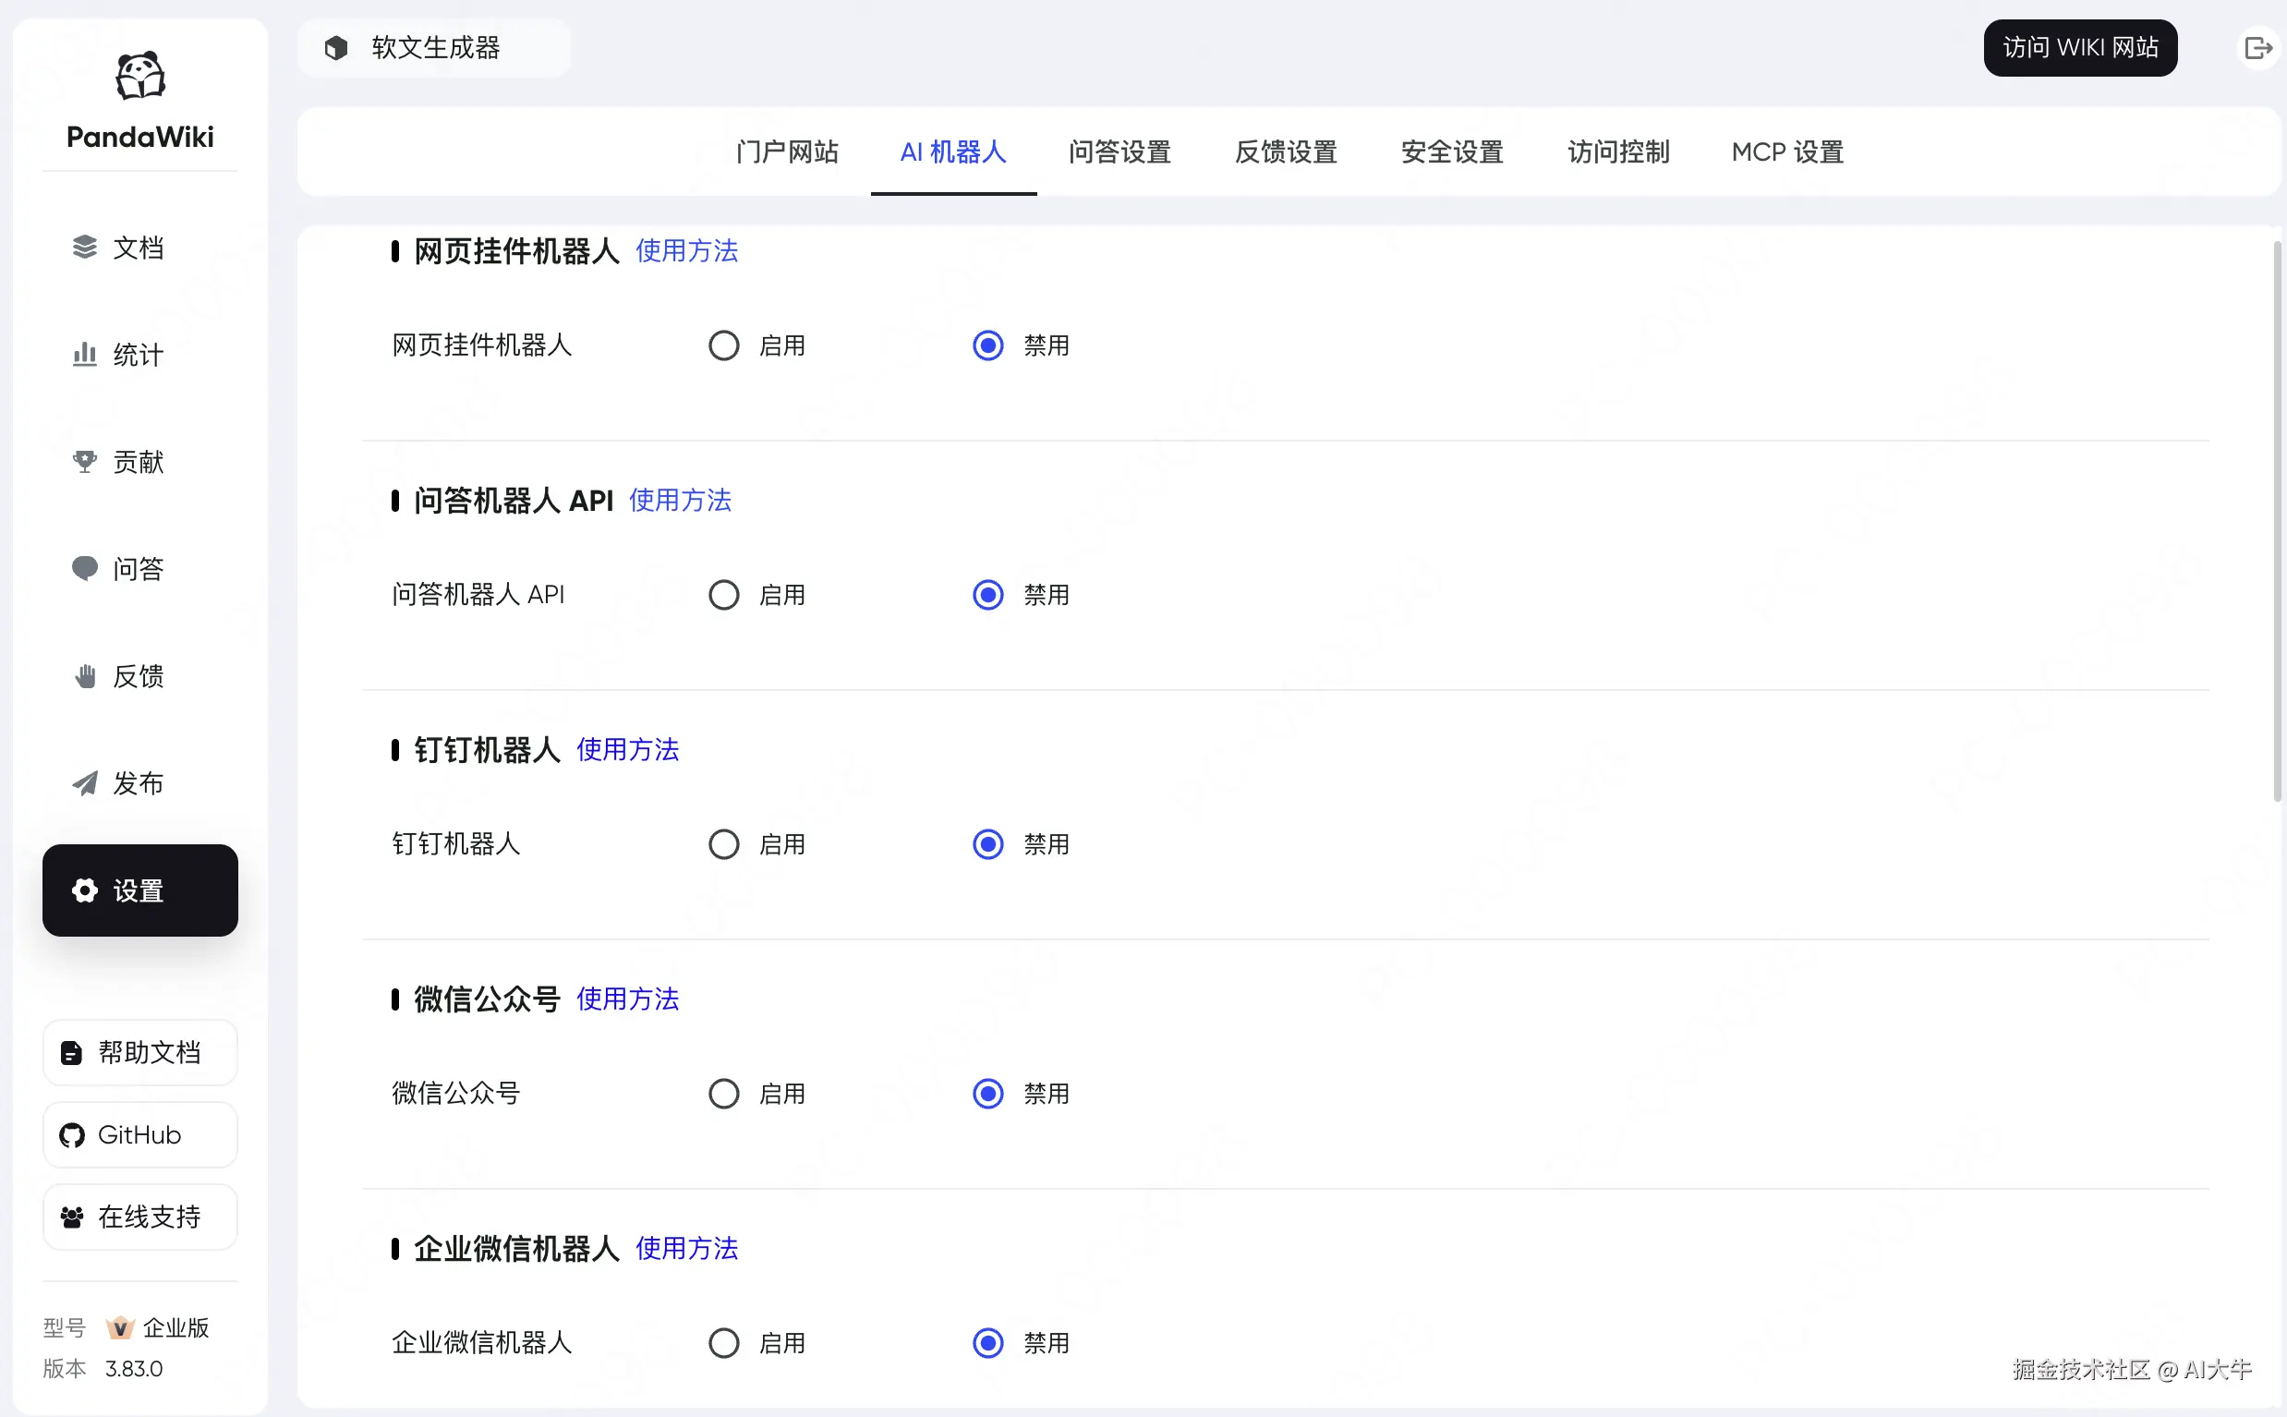
Task: Enable the 网页挂件机器人 radio option
Action: tap(723, 345)
